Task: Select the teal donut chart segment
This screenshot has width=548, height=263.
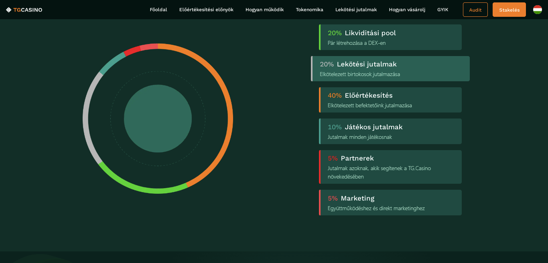Action: point(112,63)
